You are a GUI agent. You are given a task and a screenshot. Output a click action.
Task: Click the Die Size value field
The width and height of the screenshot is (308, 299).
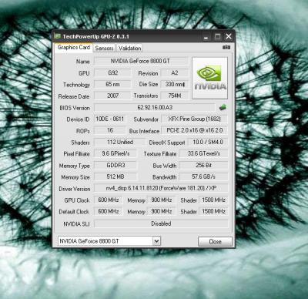coord(174,84)
